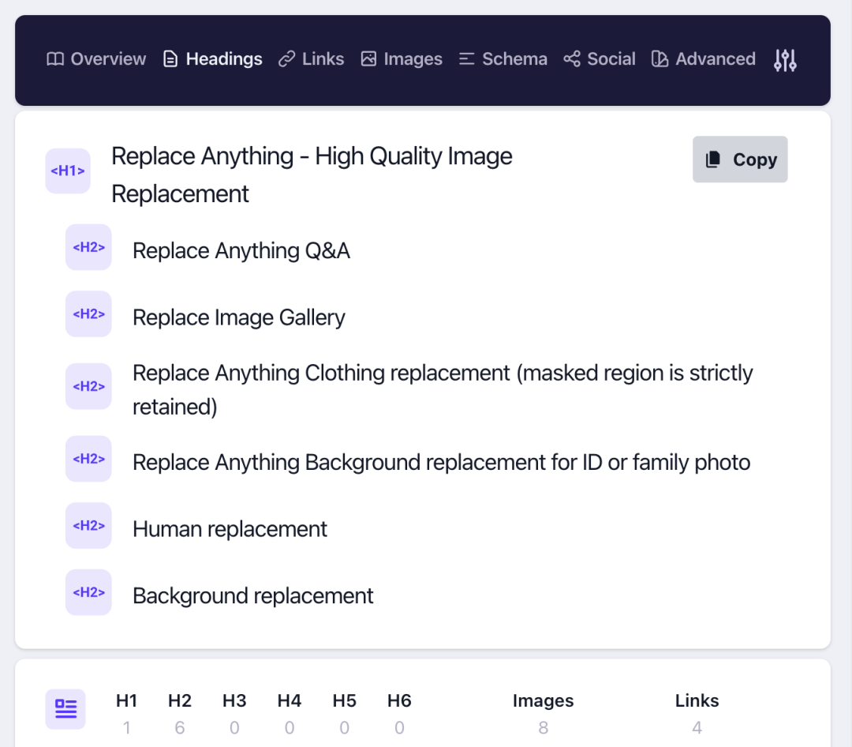The width and height of the screenshot is (852, 747).
Task: Select the 'Replace Anything Q&A' heading
Action: coord(241,251)
